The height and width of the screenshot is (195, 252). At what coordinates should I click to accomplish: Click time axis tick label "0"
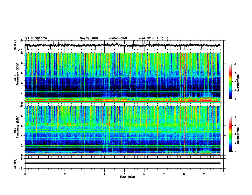pos(25,174)
